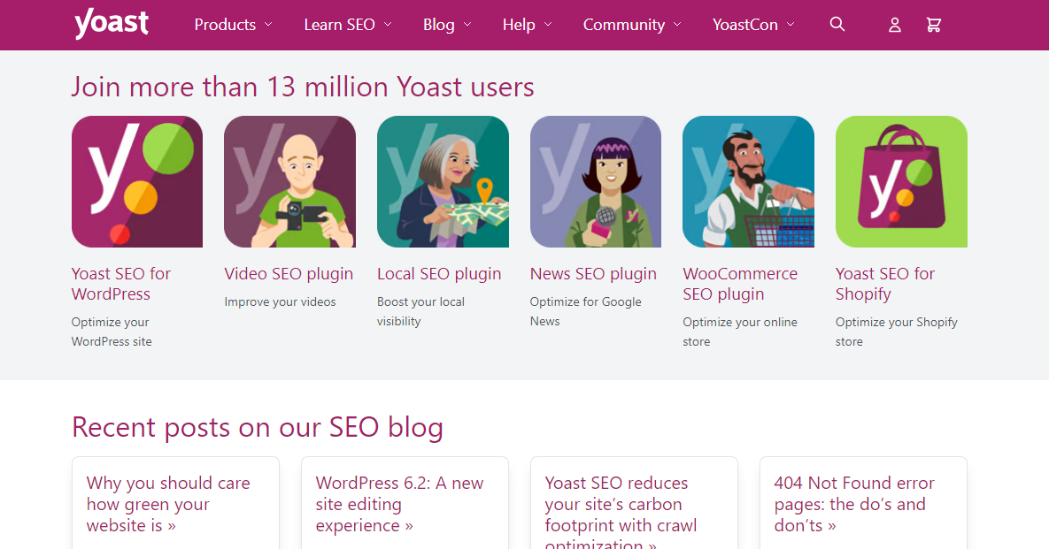Screen dimensions: 1049x549
Task: Click 'Optimize your WordPress site' text
Action: coord(111,332)
